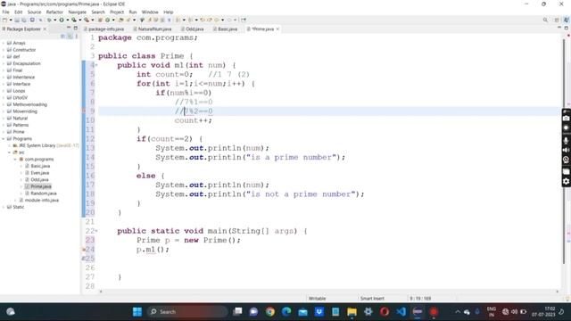Collapse the com.programs package node
The image size is (571, 321).
click(x=15, y=160)
